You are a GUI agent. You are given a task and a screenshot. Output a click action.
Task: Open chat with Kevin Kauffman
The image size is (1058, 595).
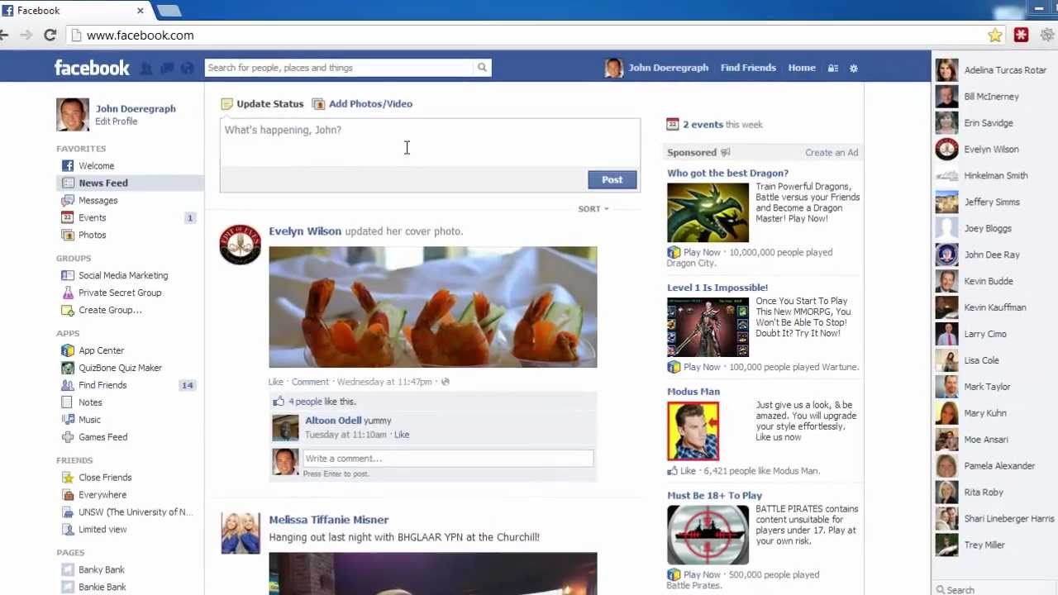click(995, 307)
